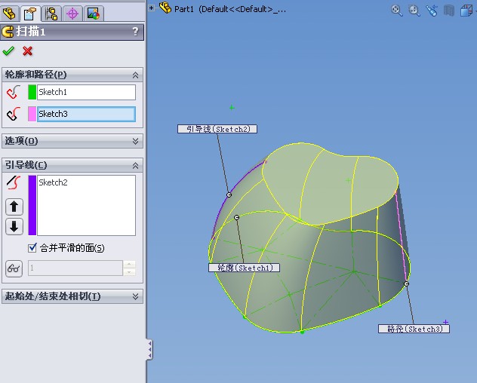Open the ConfigurationManager tab
Screen dimensions: 477x383
[51, 14]
